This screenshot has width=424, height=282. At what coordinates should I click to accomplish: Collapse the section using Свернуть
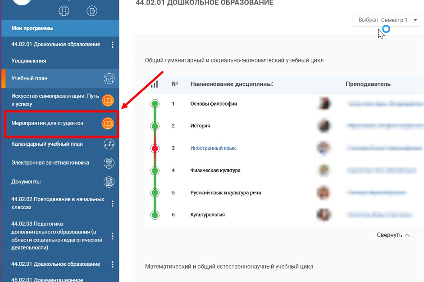pos(393,235)
